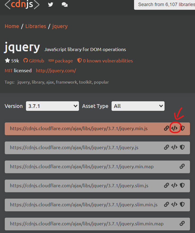Click the jquery.slim.js URL text

pyautogui.click(x=79, y=186)
